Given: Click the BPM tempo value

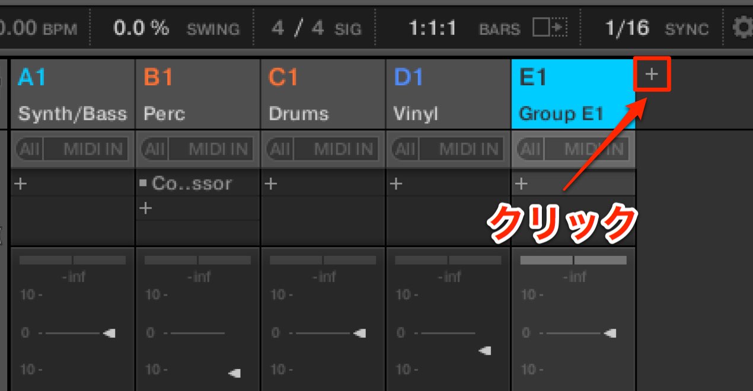Looking at the screenshot, I should [x=18, y=28].
